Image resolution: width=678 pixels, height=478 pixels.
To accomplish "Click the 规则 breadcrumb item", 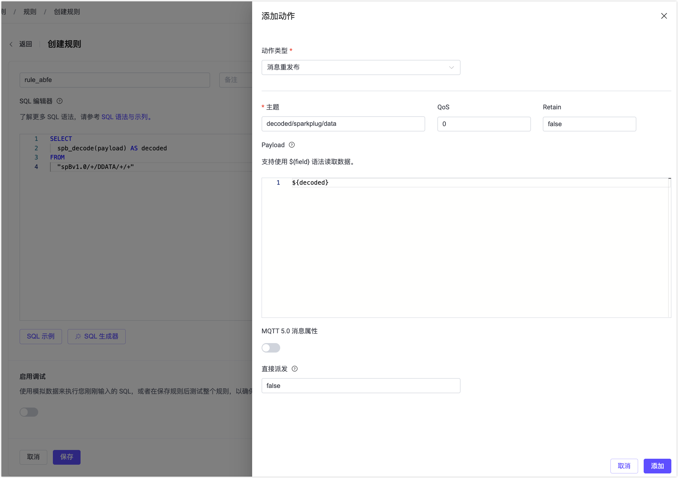I will (x=30, y=12).
